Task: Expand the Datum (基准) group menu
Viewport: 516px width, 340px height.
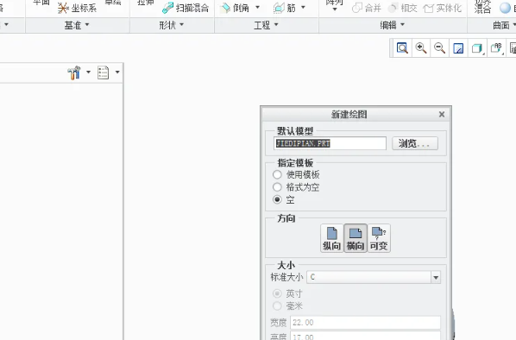Action: coord(77,25)
